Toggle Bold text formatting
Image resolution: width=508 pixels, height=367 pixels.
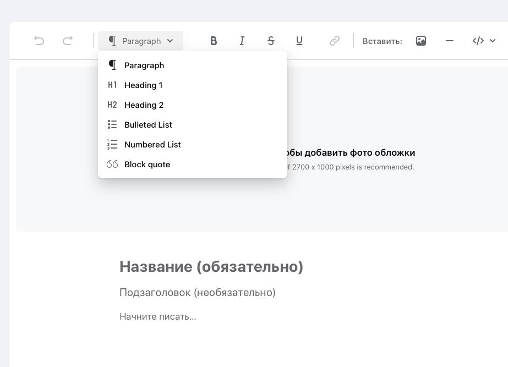coord(214,41)
